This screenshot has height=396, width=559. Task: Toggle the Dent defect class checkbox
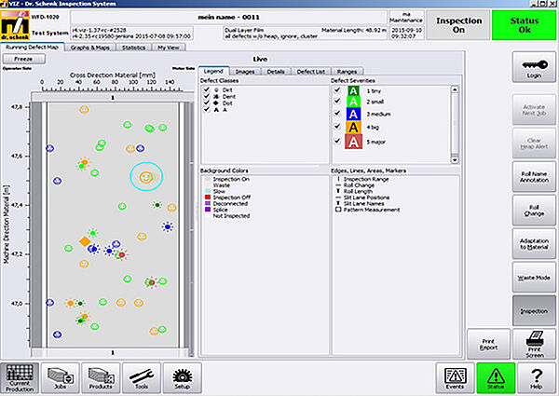pyautogui.click(x=206, y=96)
